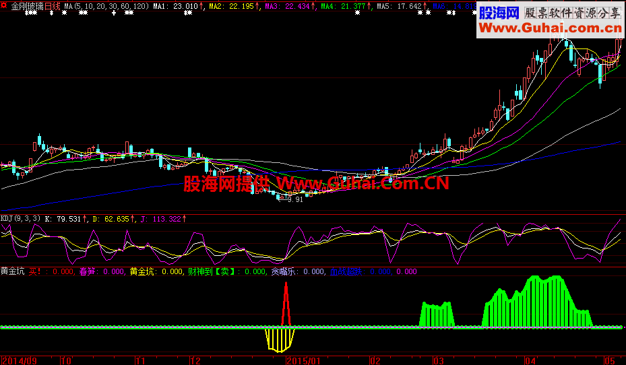Switch period via the 日线 label
The width and height of the screenshot is (626, 365).
53,6
